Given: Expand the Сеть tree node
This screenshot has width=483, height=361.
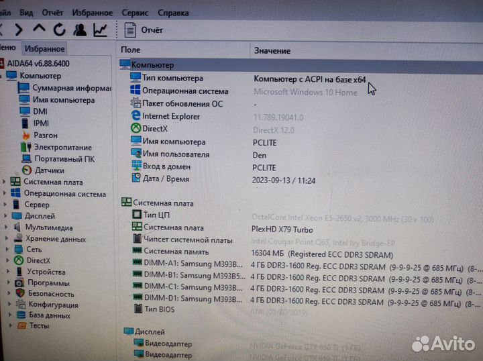Looking at the screenshot, I should 7,249.
